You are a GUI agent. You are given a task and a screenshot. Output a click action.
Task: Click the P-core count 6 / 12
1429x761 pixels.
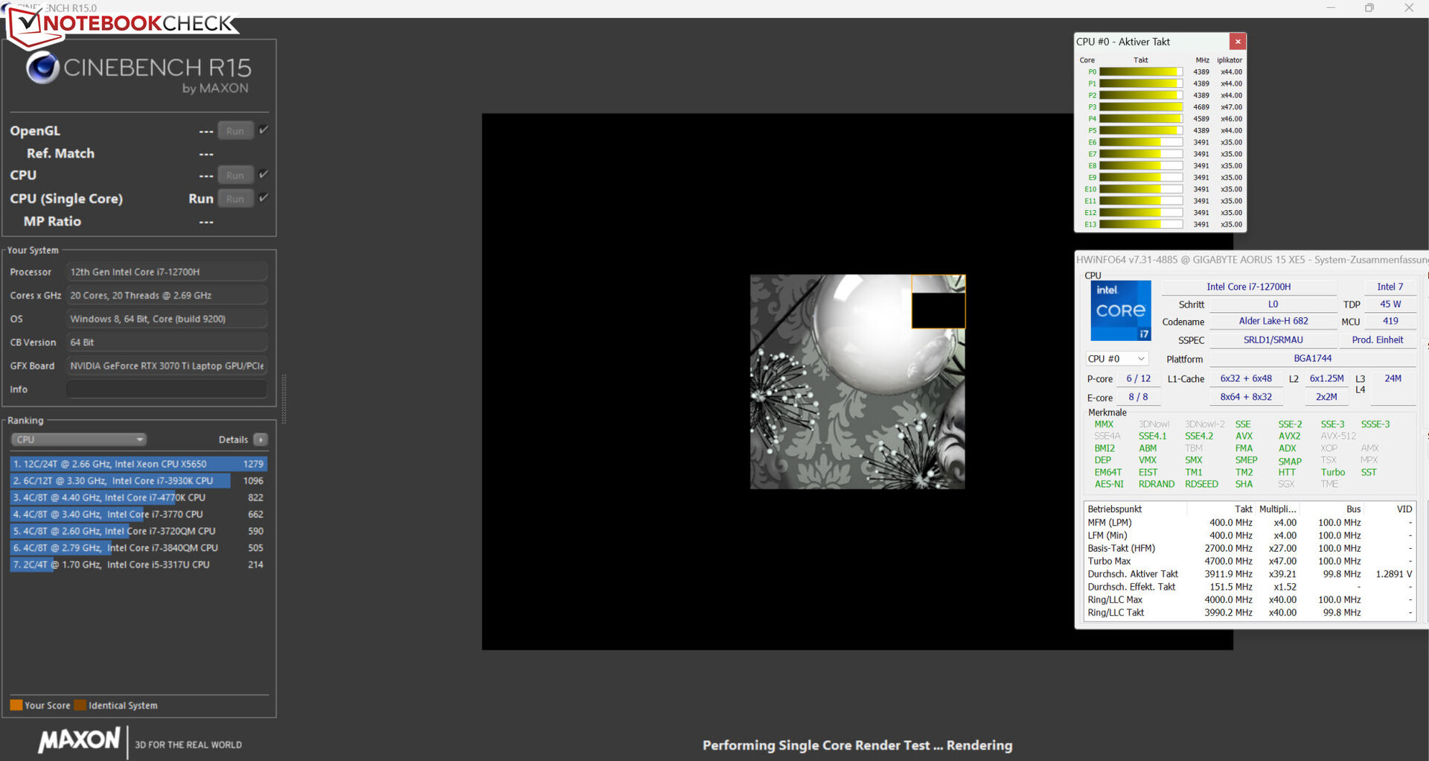click(x=1138, y=379)
